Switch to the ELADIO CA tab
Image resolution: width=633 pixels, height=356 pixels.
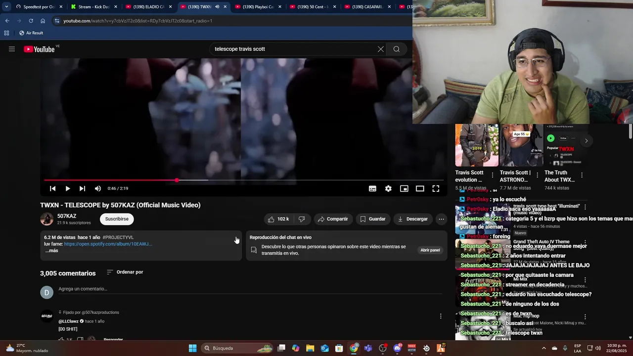click(x=148, y=7)
